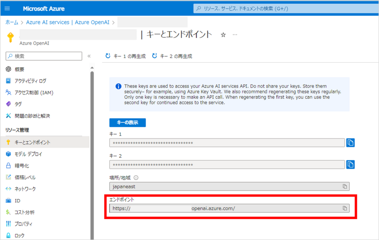The height and width of the screenshot is (240, 379).
Task: Click the masked キー 1 field
Action: (227, 143)
